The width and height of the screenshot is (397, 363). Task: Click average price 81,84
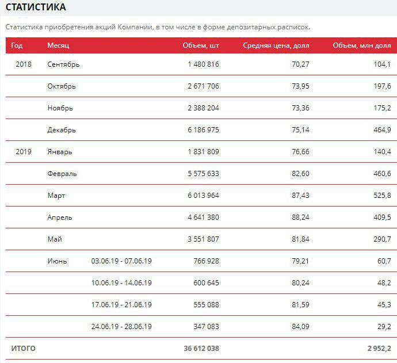300,239
